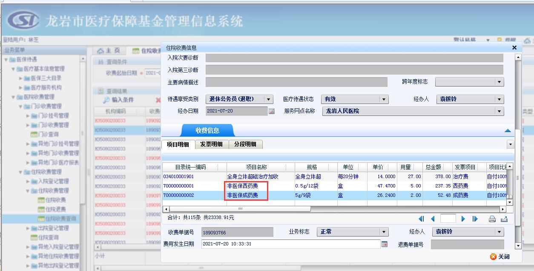Screen dimensions: 534x271
Task: Open the 跨年度标志 dropdown
Action: coord(500,82)
